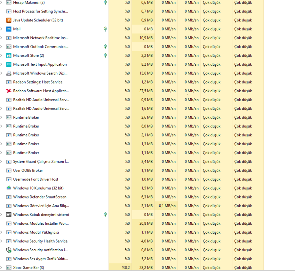Click the leaf status icon for Microsoft Outlook Communica...
Image resolution: width=295 pixels, height=274 pixels.
[x=105, y=47]
